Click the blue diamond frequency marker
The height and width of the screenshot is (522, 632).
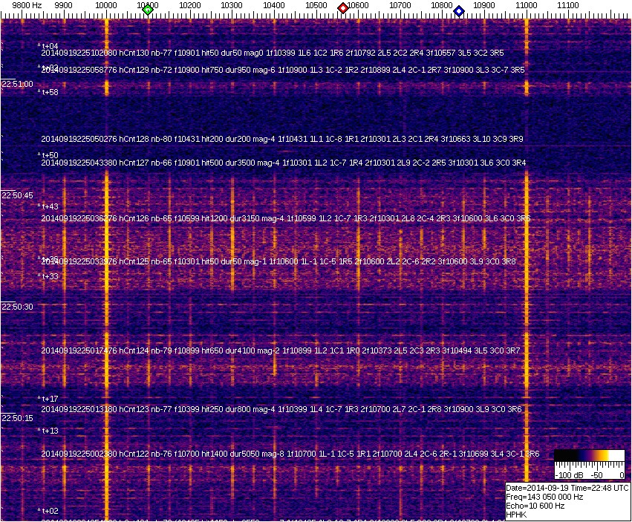[x=458, y=11]
